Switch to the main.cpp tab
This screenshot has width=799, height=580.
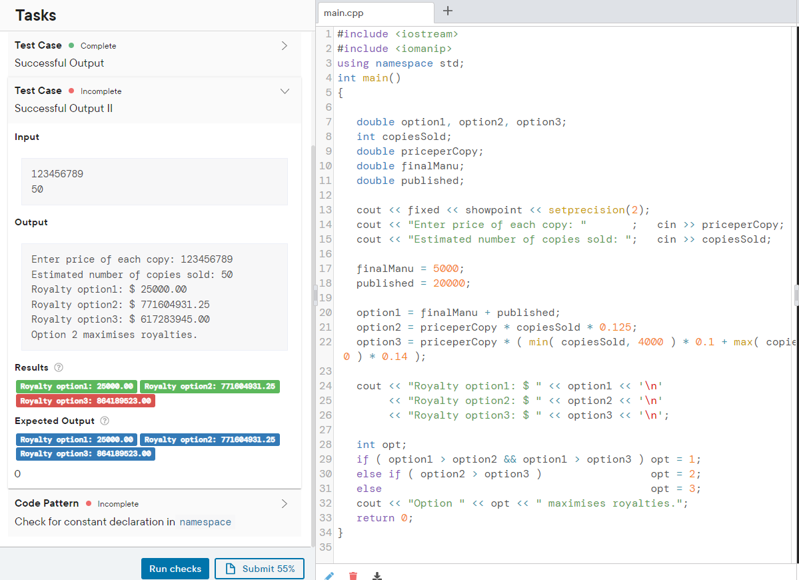376,13
